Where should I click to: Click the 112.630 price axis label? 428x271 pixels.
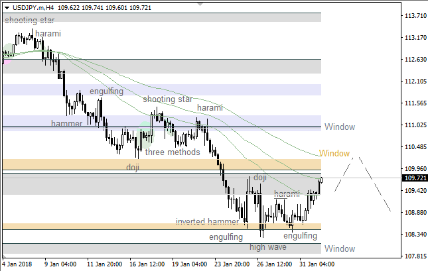tap(415, 60)
